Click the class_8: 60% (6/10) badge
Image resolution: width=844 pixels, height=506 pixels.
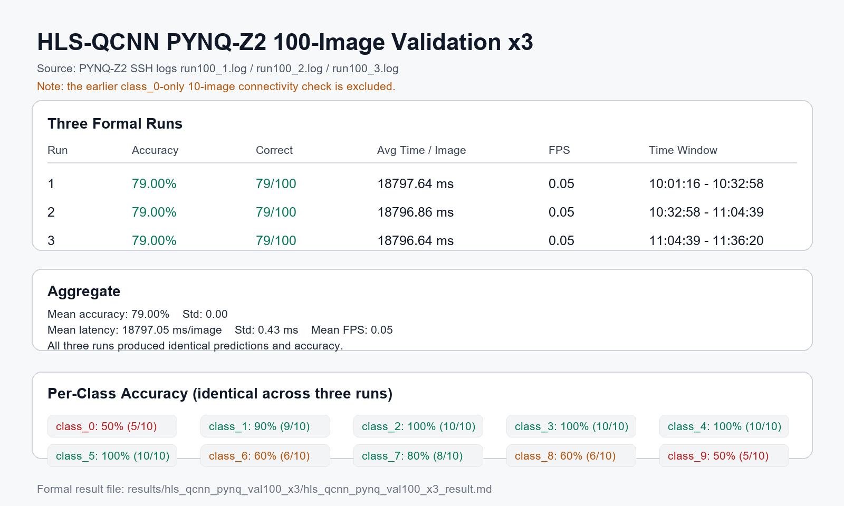click(571, 456)
